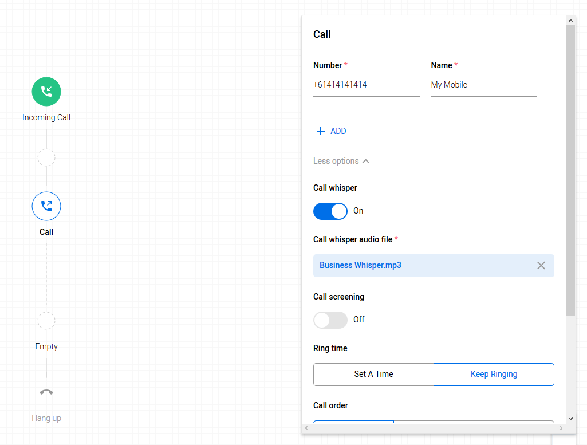Click the empty dashed circle above the Call node

pos(46,157)
